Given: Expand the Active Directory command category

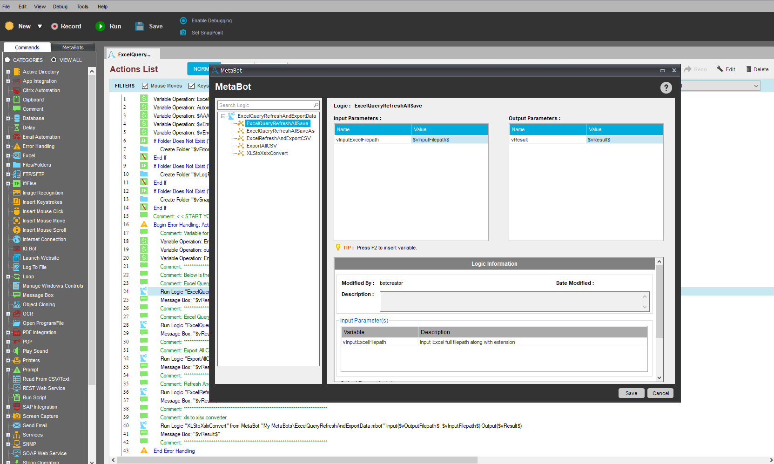Looking at the screenshot, I should [8, 72].
